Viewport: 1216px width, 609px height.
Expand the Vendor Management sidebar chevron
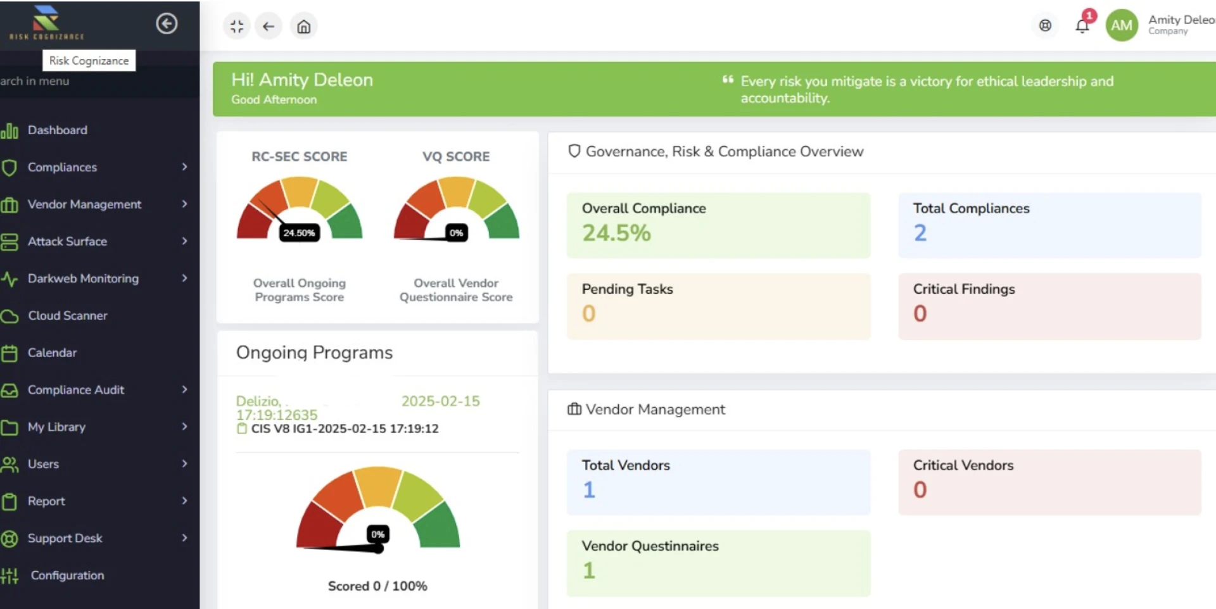click(x=184, y=204)
